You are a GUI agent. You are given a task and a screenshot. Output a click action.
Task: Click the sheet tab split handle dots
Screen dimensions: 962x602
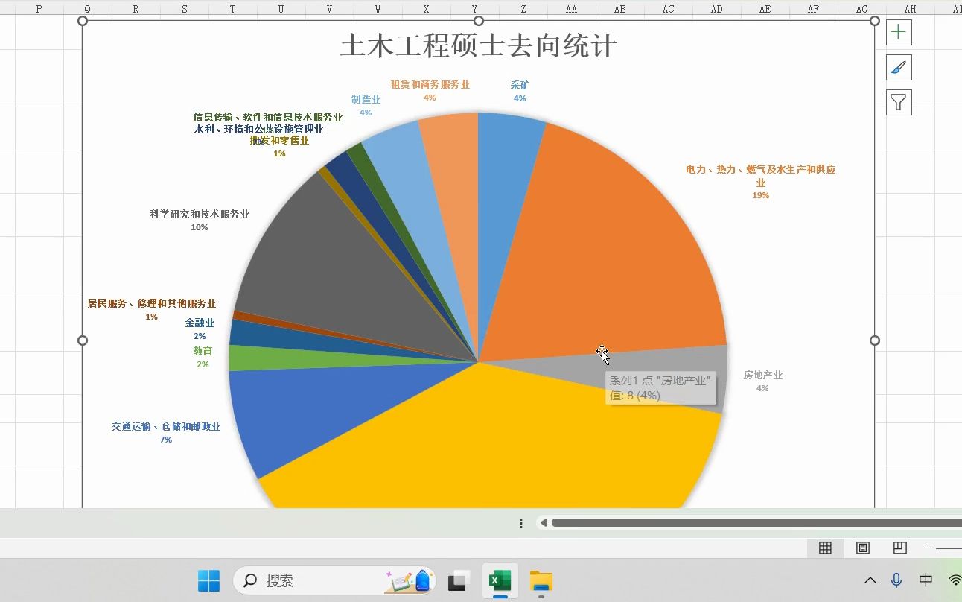click(521, 523)
